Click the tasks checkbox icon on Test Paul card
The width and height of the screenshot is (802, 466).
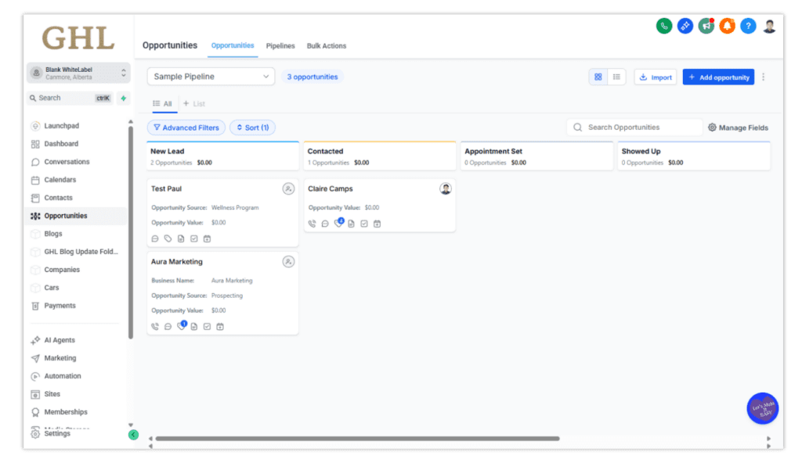pyautogui.click(x=193, y=238)
